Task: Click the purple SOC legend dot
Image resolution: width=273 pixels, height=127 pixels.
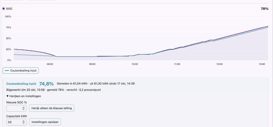Action: click(3, 8)
